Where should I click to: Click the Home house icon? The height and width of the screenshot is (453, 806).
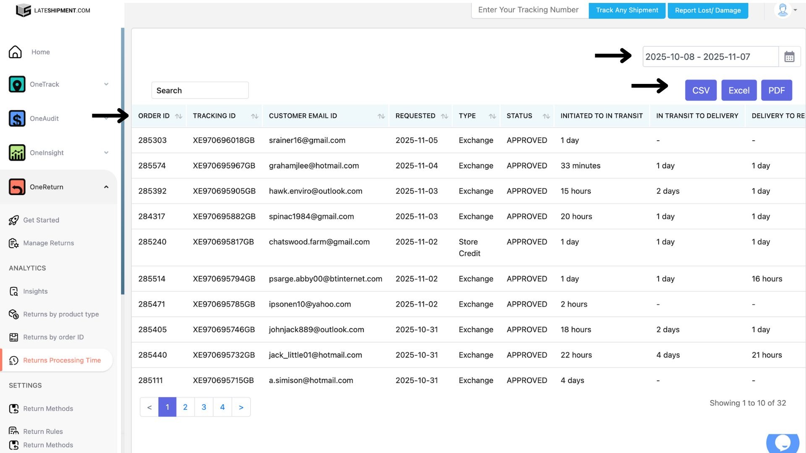15,52
